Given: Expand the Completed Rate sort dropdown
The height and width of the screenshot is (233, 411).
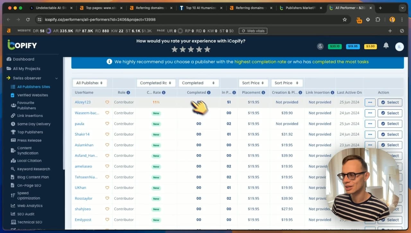Looking at the screenshot, I should 156,83.
